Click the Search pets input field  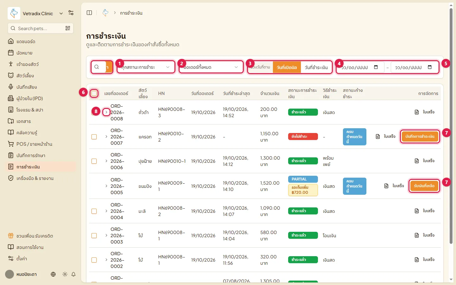pos(41,28)
